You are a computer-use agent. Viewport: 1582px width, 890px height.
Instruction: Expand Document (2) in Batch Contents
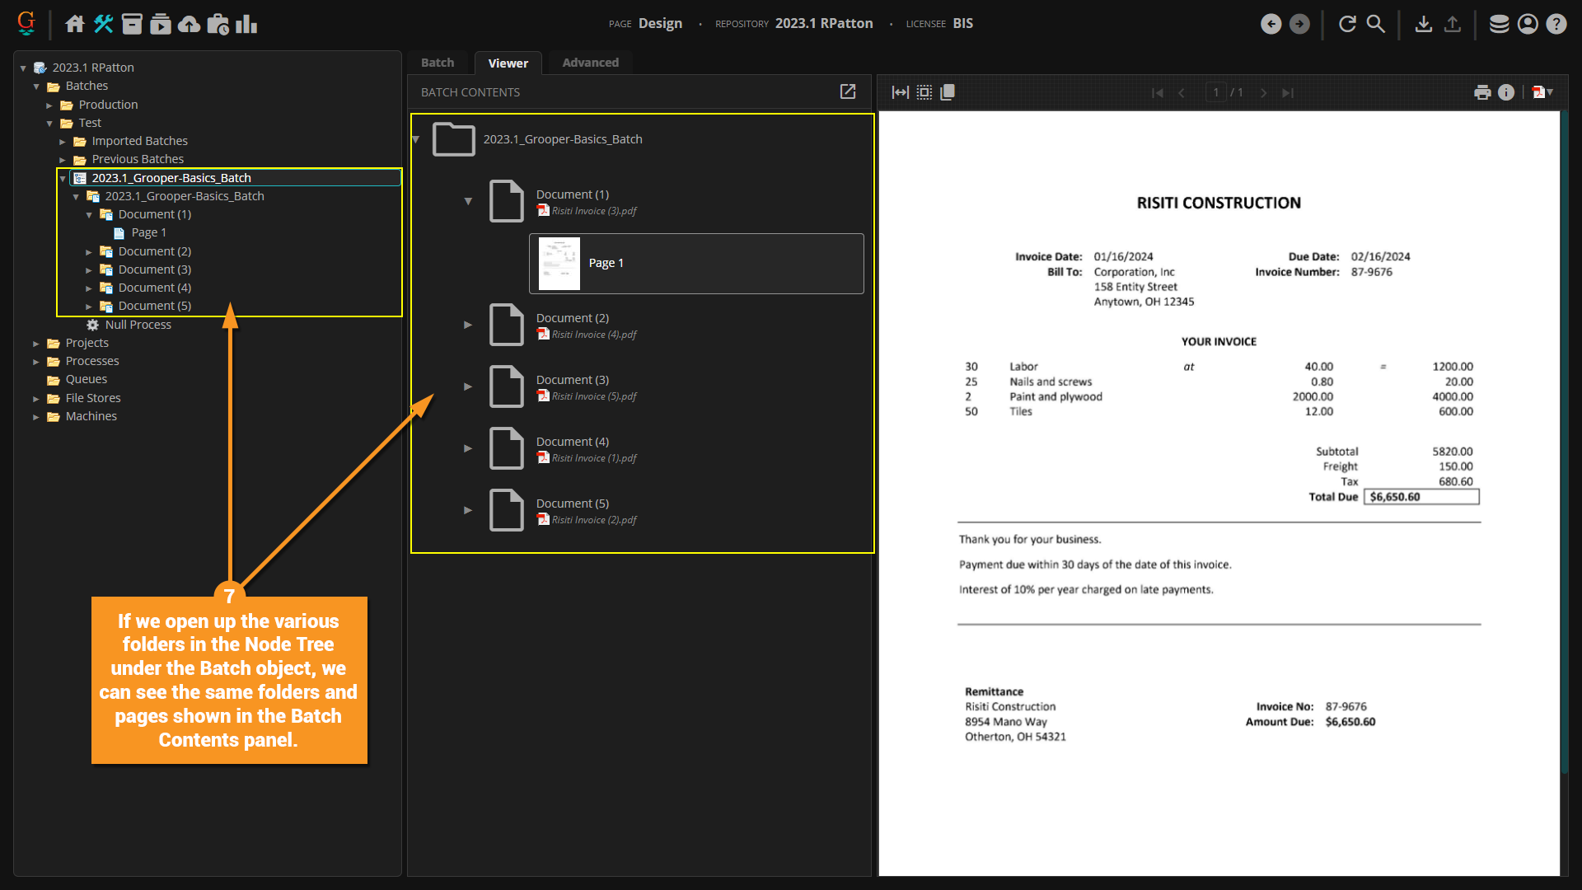pyautogui.click(x=468, y=325)
